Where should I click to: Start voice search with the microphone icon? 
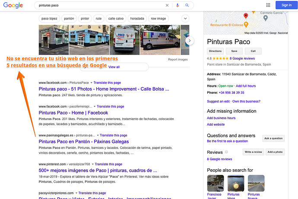click(x=178, y=5)
